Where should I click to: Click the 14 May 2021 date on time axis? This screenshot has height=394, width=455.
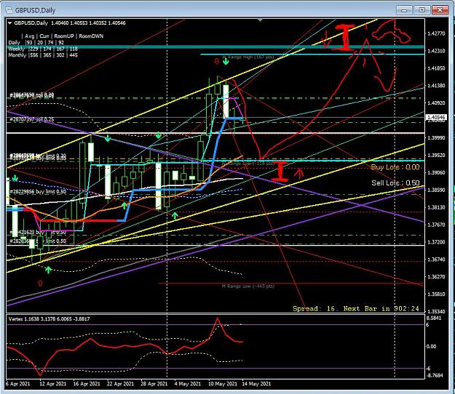(256, 384)
